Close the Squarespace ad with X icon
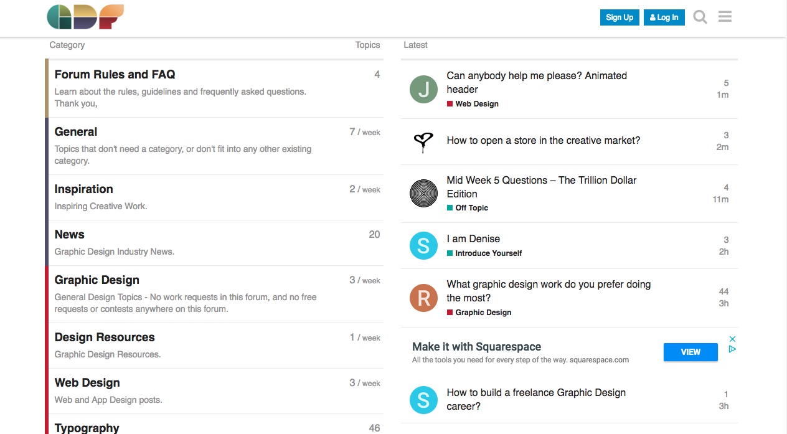The height and width of the screenshot is (434, 787). coord(733,339)
